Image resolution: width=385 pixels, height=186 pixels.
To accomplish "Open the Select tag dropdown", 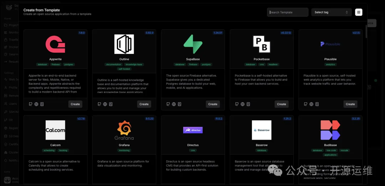I will pyautogui.click(x=332, y=12).
